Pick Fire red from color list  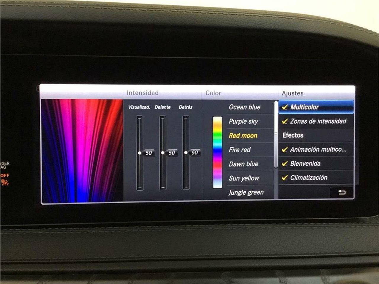(240, 150)
